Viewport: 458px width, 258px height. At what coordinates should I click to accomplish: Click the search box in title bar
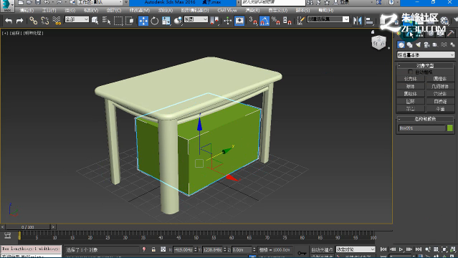273,2
